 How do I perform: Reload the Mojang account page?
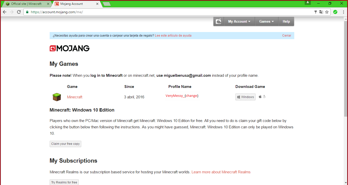(19, 12)
